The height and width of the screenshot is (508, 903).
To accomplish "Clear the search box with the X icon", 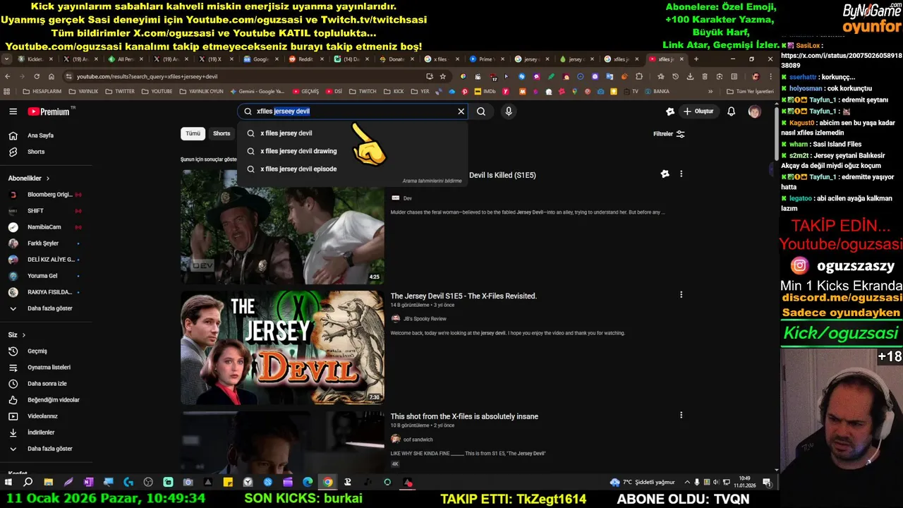I will coord(461,111).
